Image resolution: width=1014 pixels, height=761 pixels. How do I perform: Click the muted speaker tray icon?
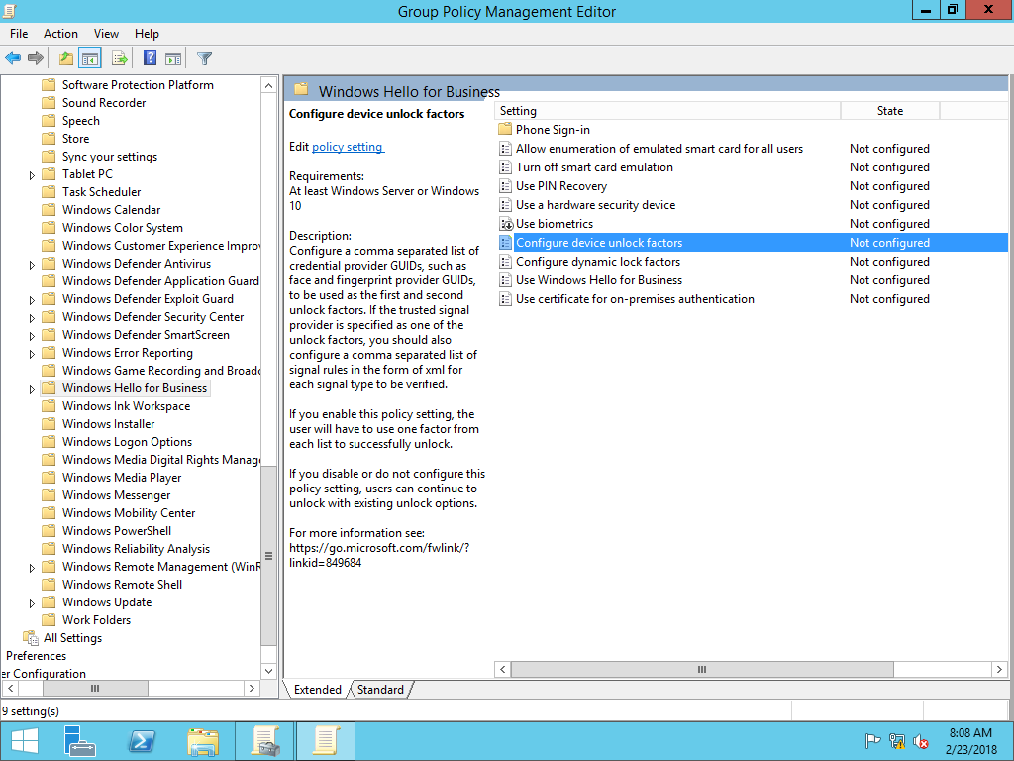coord(920,741)
